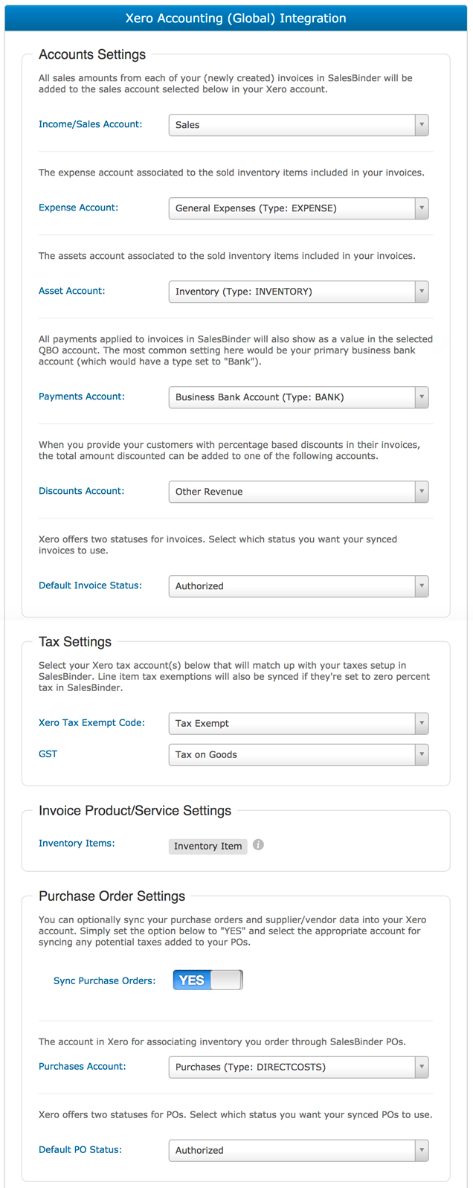
Task: Click the Tax Settings section header
Action: click(x=71, y=641)
